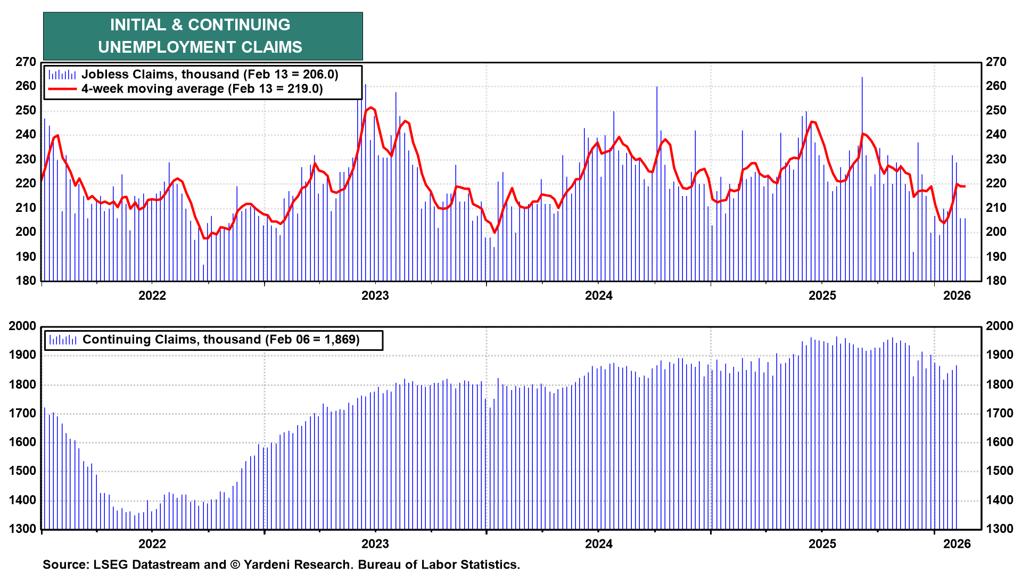The height and width of the screenshot is (575, 1022).
Task: Click the Continuing Claims legend text
Action: click(221, 340)
